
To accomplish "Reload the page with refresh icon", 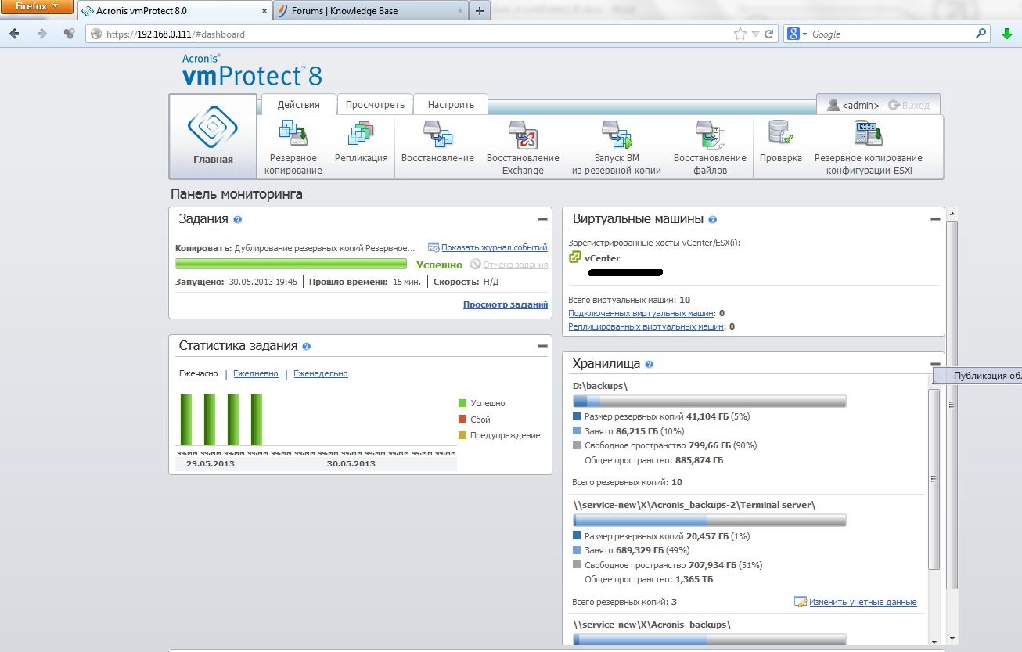I will (769, 34).
